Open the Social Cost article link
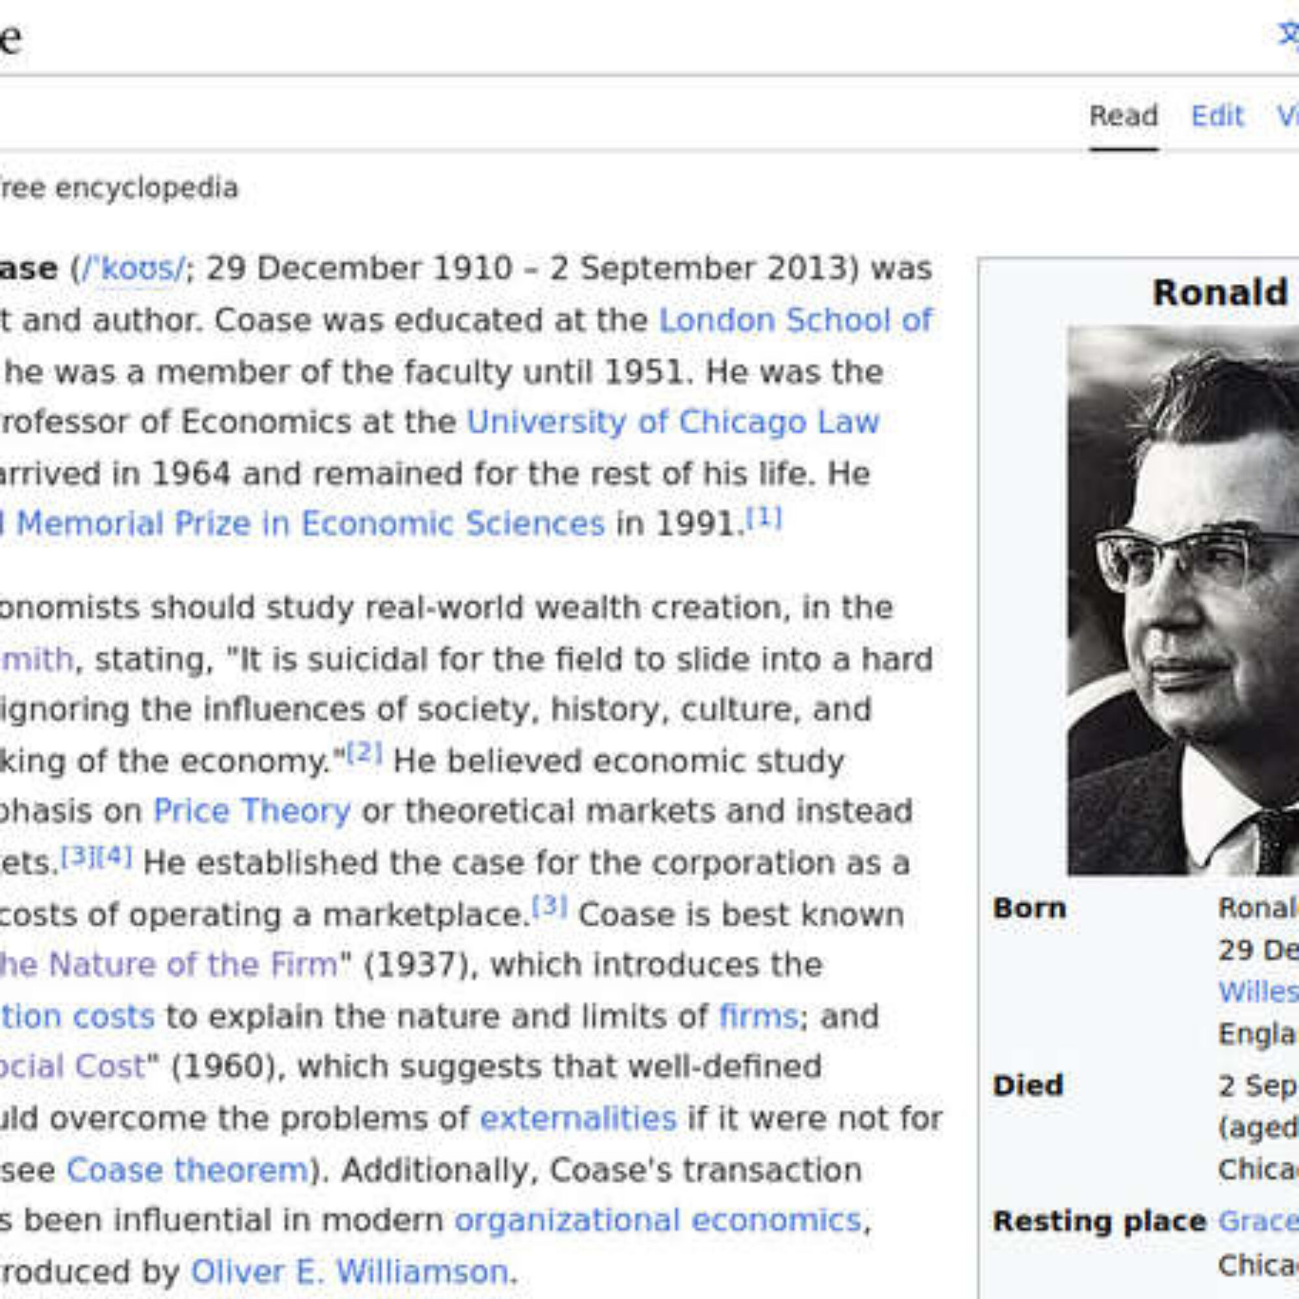Screen dimensions: 1299x1299 (73, 1066)
